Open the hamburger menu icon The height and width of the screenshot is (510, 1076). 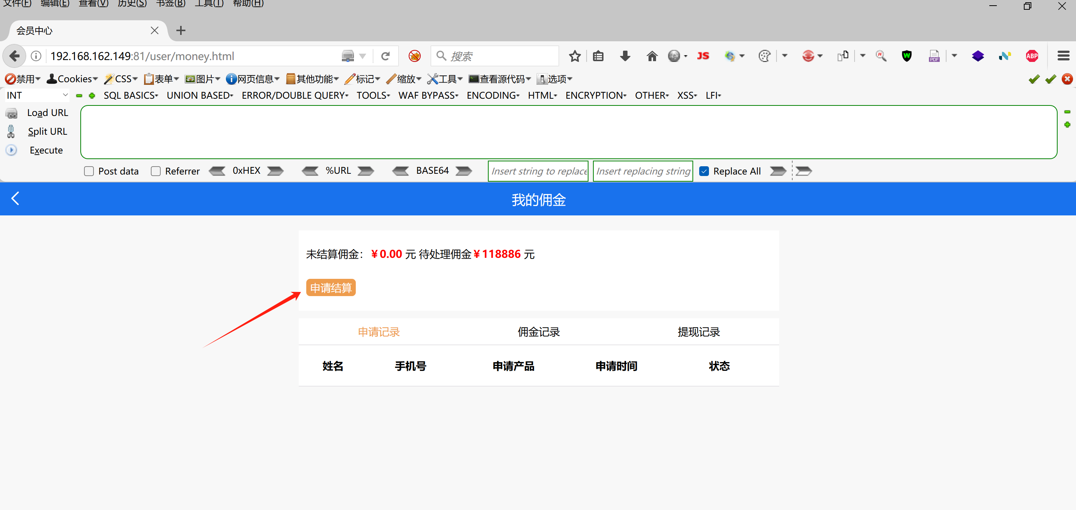[1063, 56]
